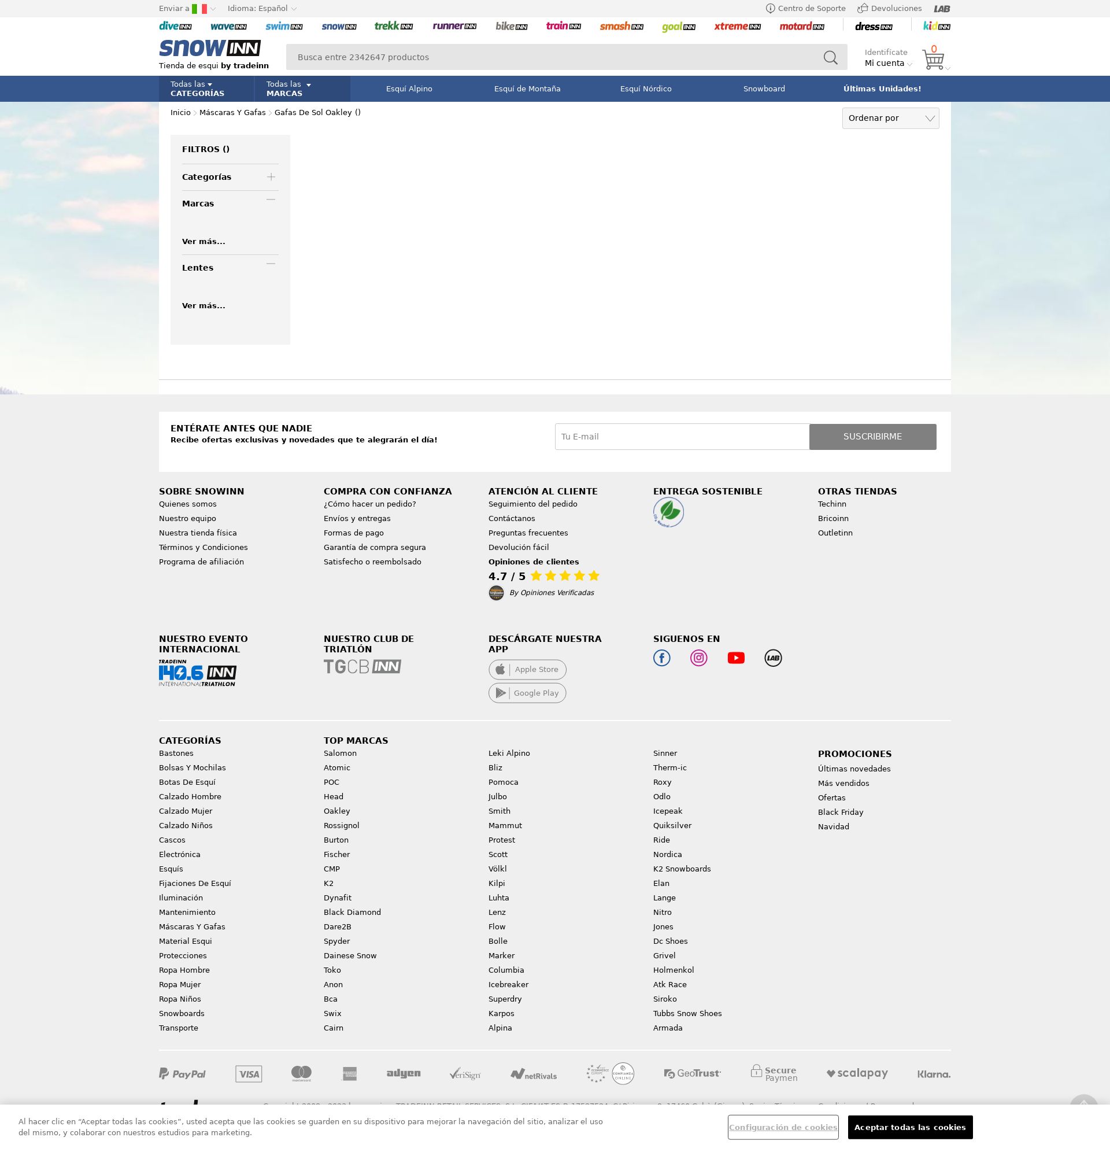This screenshot has height=1152, width=1110.
Task: Open the Idioma Español language dropdown
Action: tap(262, 8)
